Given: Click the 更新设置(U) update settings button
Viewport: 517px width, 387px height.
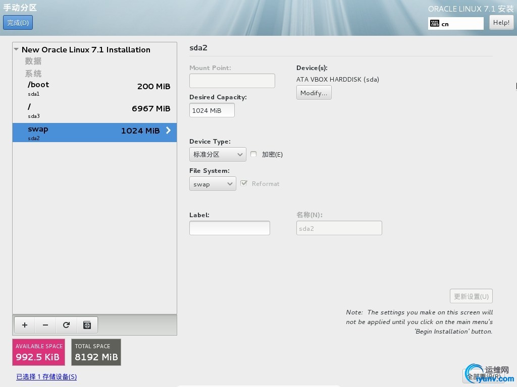Looking at the screenshot, I should click(471, 296).
